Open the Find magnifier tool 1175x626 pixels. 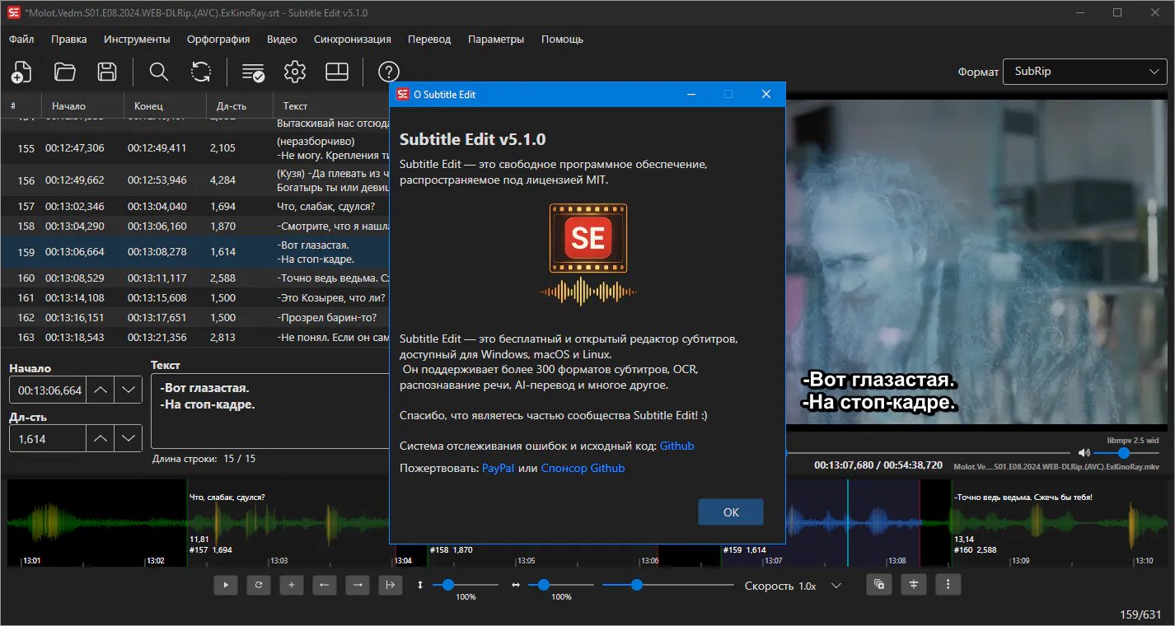[x=159, y=72]
